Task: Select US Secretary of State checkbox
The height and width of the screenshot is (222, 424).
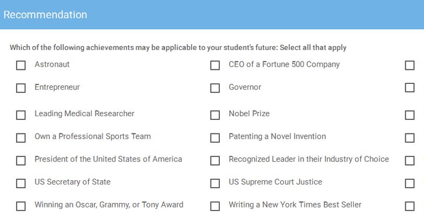Action: (x=21, y=183)
